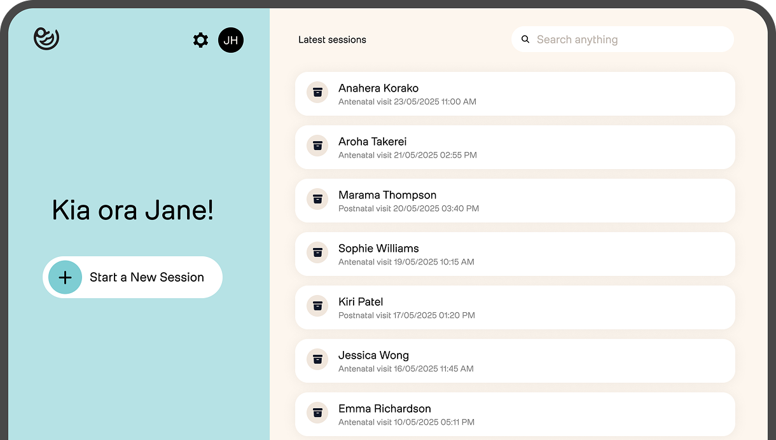Open settings via the gear icon
The height and width of the screenshot is (440, 776).
[x=200, y=40]
